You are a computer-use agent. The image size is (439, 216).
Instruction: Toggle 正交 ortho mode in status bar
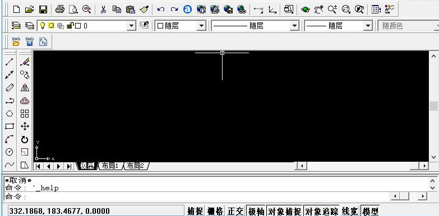click(235, 211)
